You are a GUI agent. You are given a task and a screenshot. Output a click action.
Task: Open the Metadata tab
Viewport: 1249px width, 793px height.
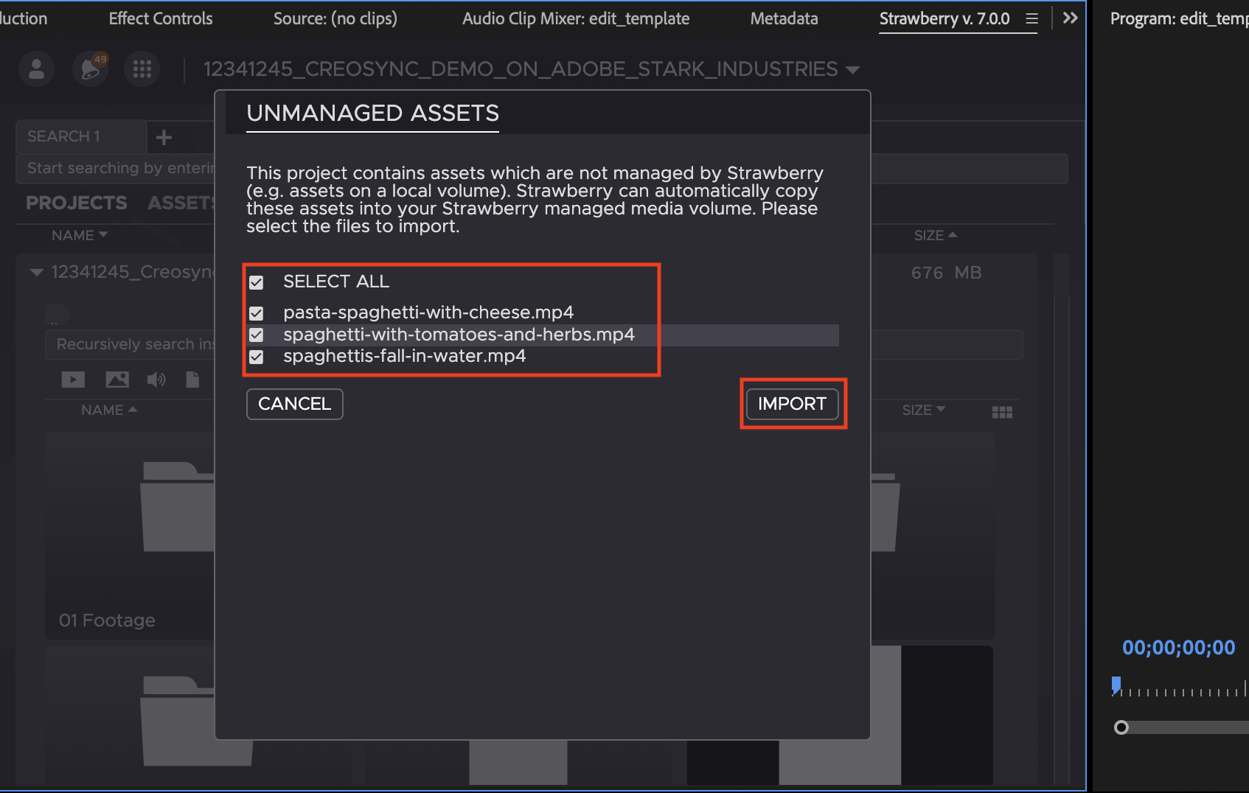click(784, 18)
